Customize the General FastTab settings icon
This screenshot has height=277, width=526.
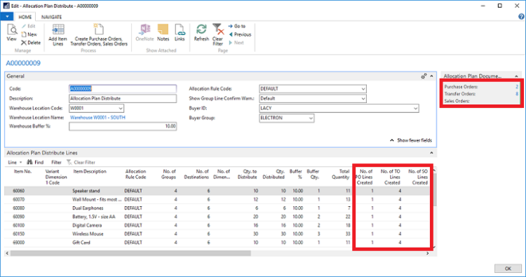point(424,76)
